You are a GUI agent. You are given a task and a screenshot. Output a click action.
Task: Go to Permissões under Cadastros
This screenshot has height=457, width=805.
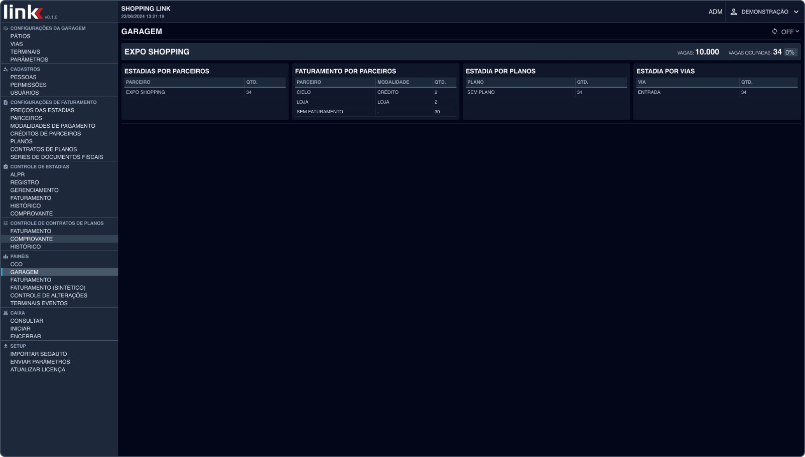(59, 85)
